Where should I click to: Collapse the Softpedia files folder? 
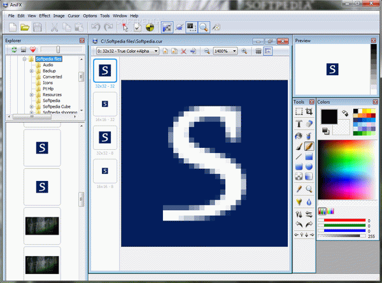coord(24,59)
